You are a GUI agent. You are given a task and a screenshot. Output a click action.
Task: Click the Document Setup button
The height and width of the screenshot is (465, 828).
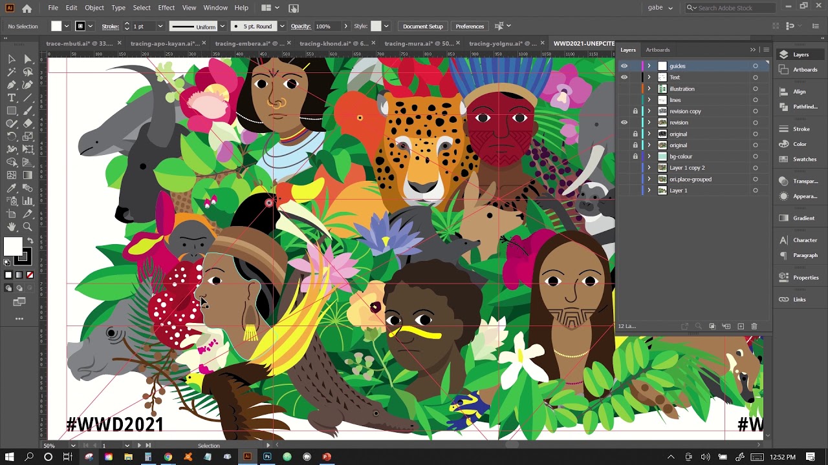(x=423, y=26)
